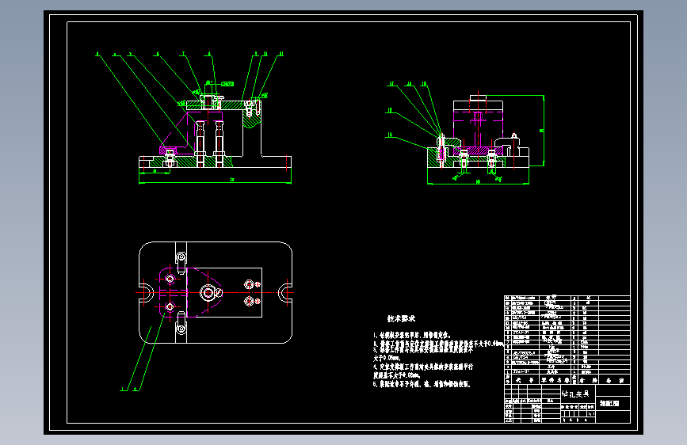Select part balloon number 16 in the side view
The image size is (687, 445).
coord(390,135)
